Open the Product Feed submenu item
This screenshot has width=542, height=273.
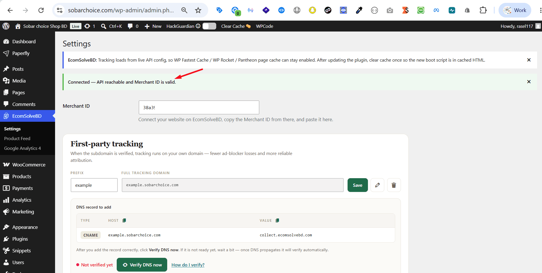[17, 139]
